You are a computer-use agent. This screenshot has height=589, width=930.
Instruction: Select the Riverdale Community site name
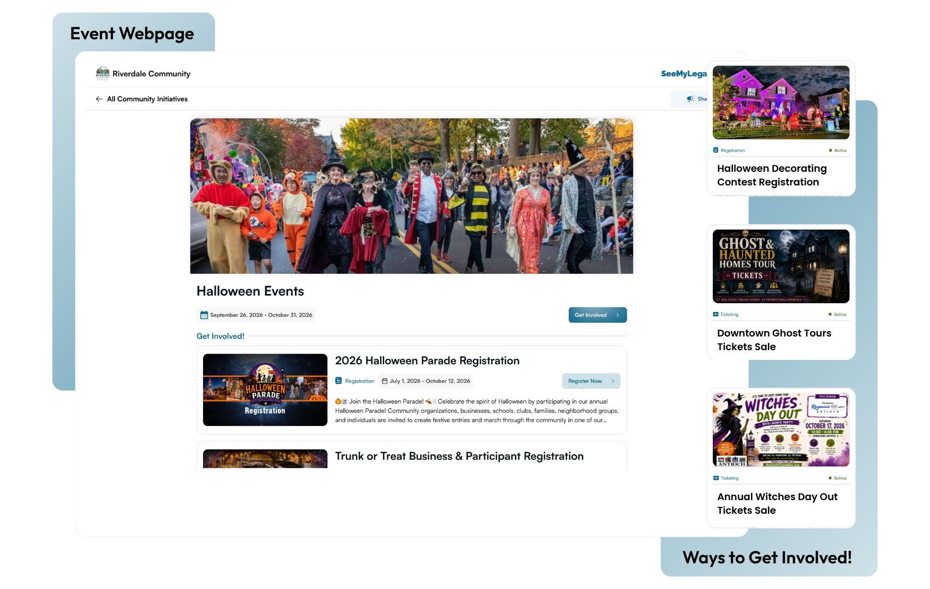[x=151, y=74]
